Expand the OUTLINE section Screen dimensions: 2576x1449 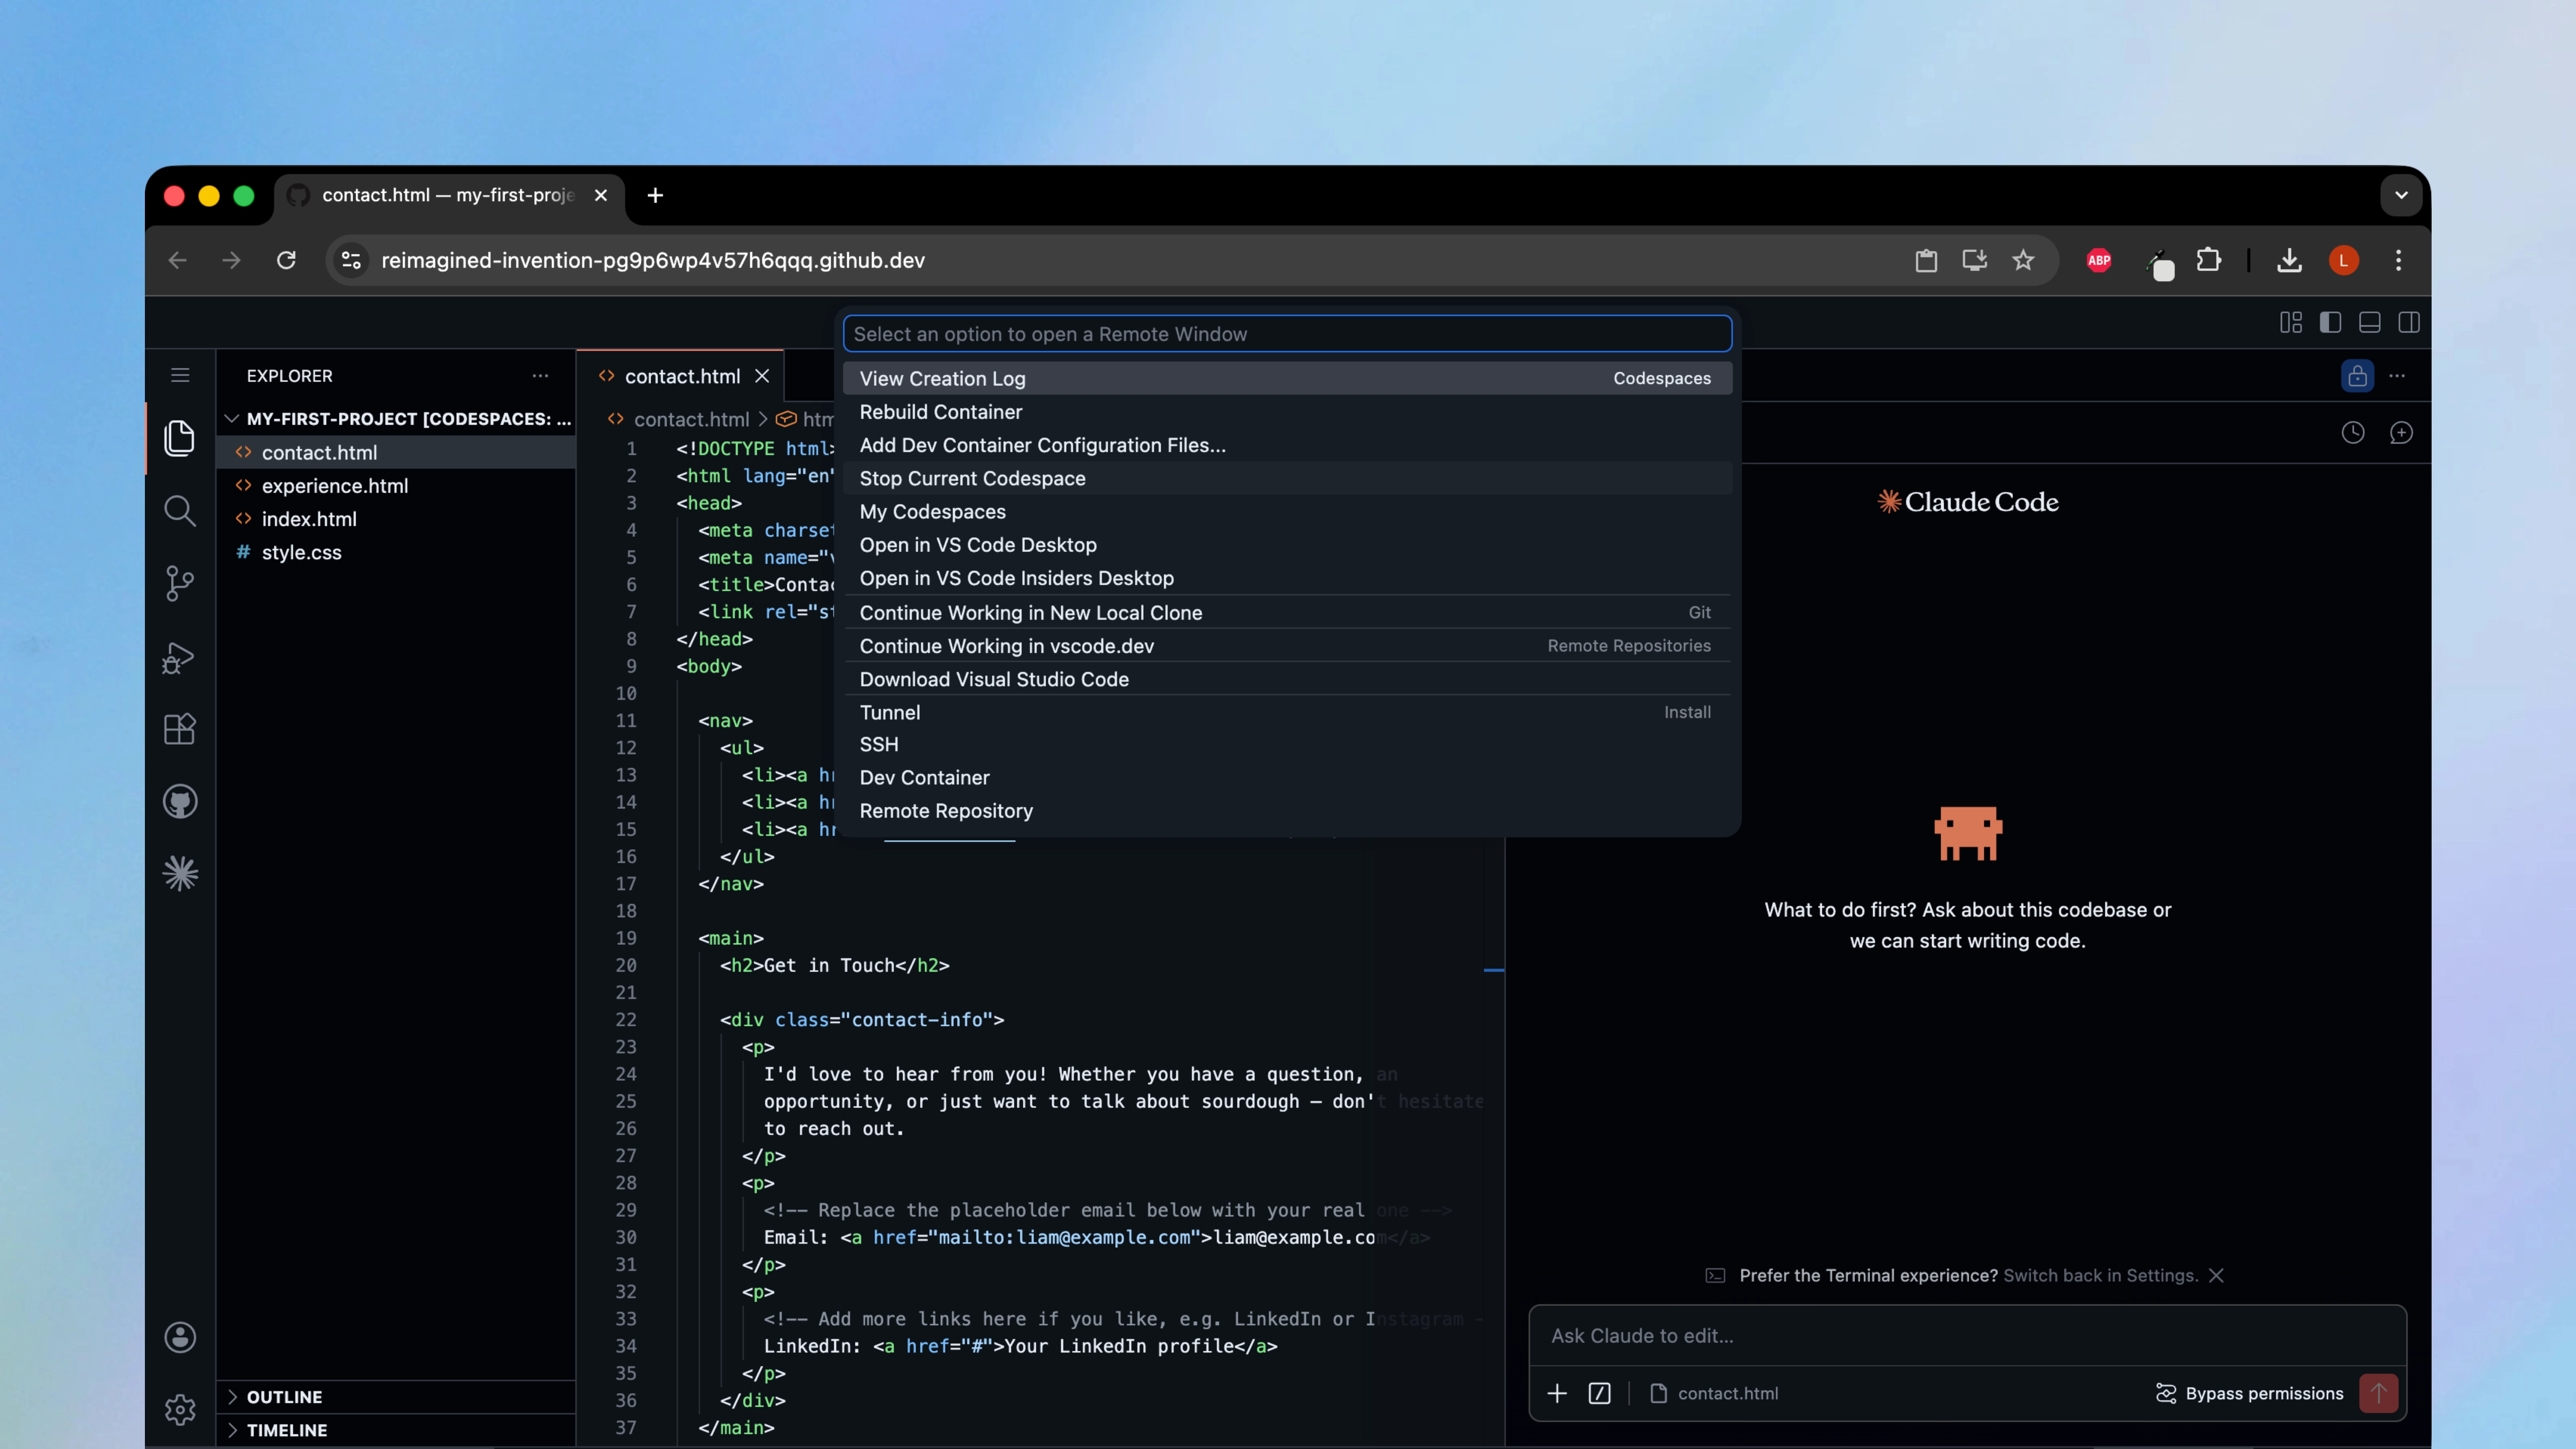coord(285,1396)
